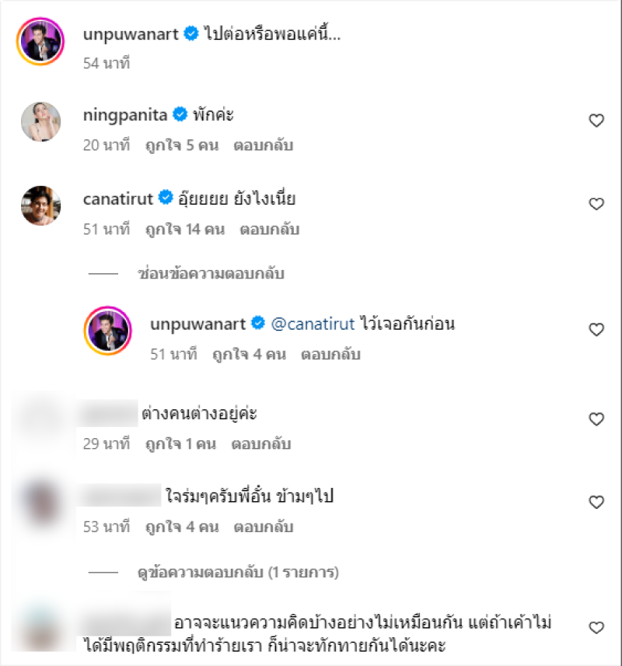Like the 'ต่างคนต่างอยู่ค่ะ' comment heart
The image size is (622, 666).
pyautogui.click(x=596, y=419)
